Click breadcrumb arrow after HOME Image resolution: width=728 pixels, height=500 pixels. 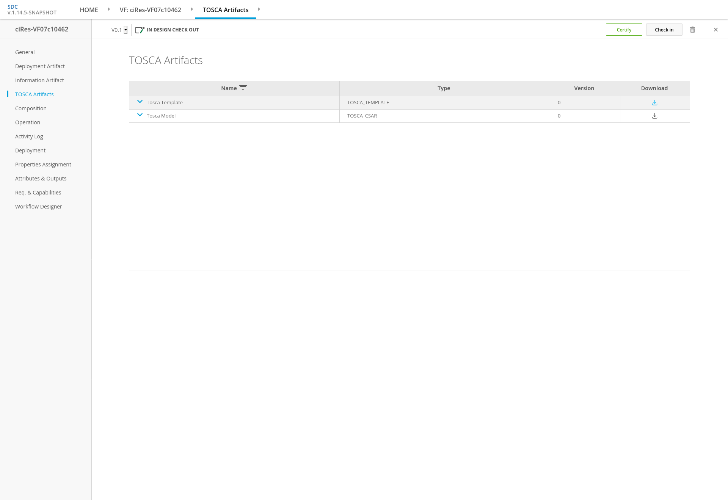click(x=109, y=9)
